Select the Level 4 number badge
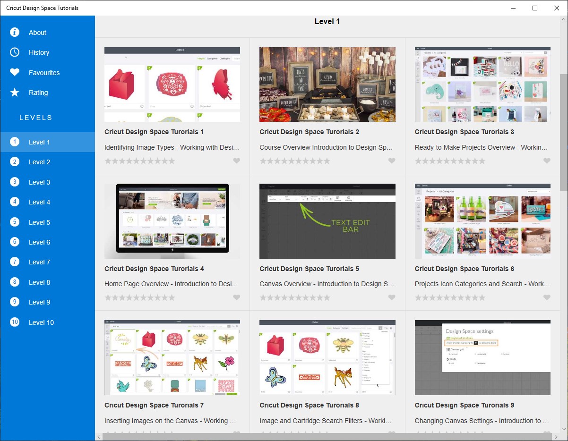This screenshot has width=568, height=441. point(15,202)
